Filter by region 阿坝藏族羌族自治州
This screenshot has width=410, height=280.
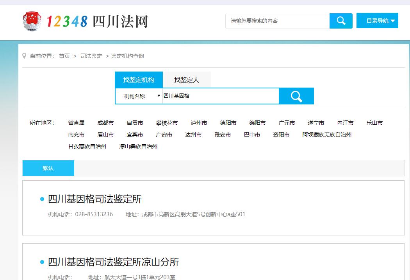[x=327, y=135]
